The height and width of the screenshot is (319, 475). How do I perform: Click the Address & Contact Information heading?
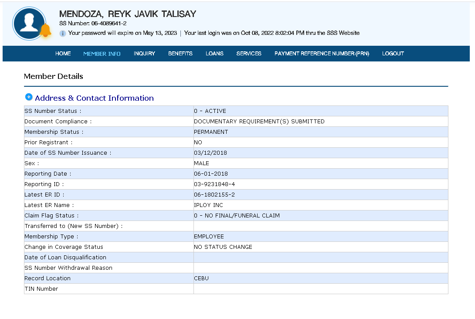(94, 98)
